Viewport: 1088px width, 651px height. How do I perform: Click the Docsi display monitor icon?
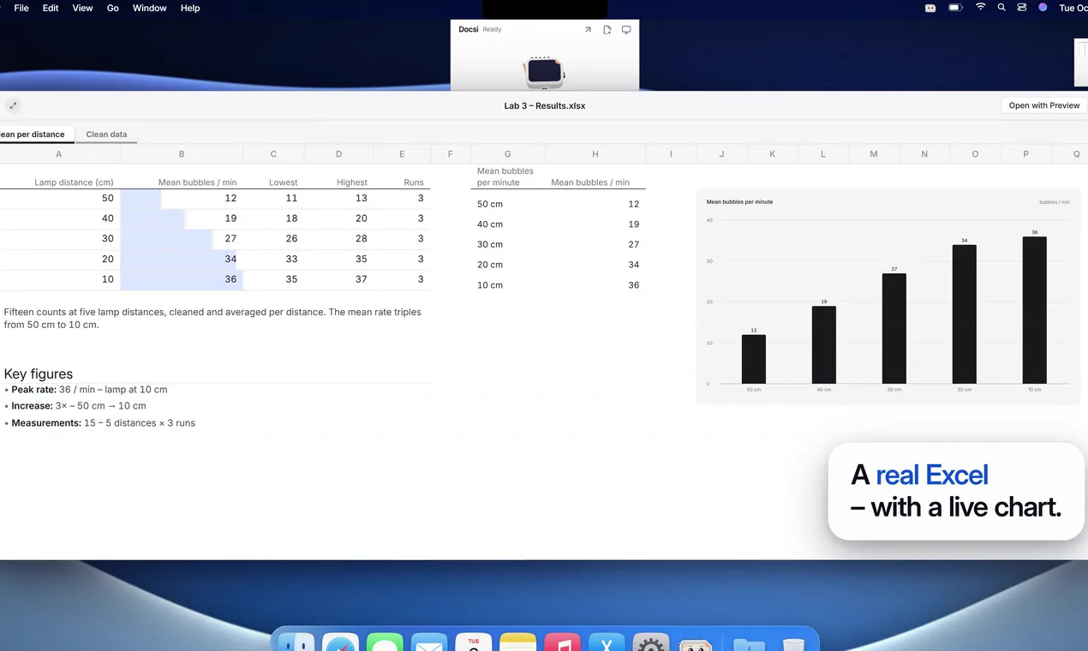(x=626, y=30)
